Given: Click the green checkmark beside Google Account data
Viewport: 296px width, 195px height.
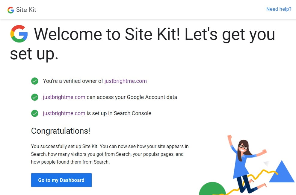Looking at the screenshot, I should pos(35,97).
